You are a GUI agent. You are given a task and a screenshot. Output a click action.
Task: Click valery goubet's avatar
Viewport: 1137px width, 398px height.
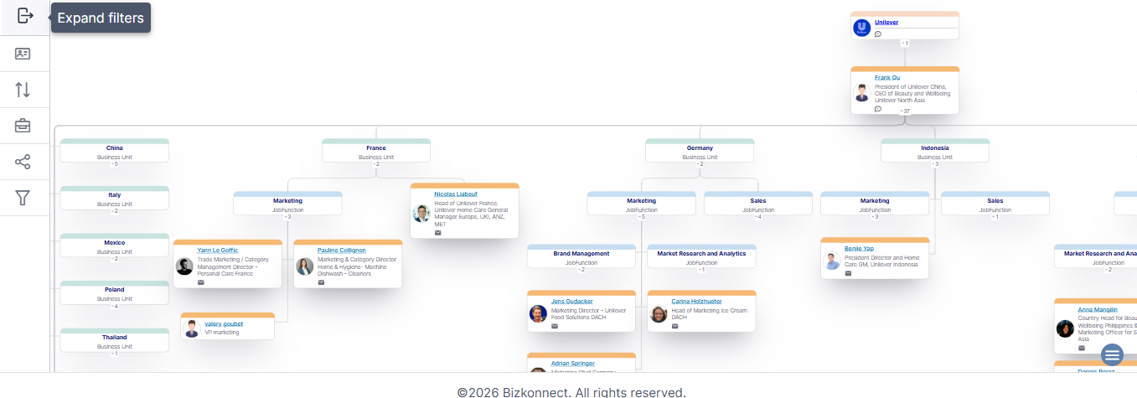pyautogui.click(x=192, y=328)
